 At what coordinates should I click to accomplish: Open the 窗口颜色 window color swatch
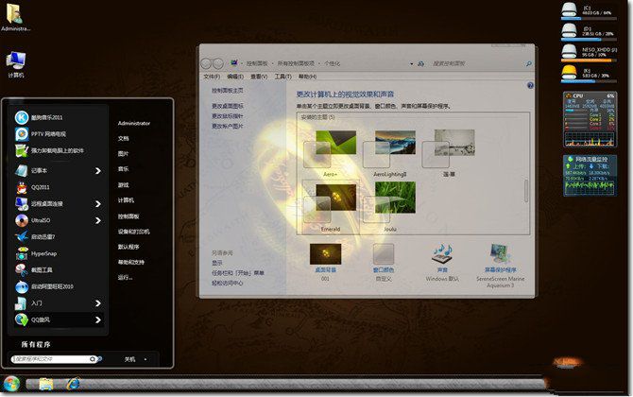click(383, 255)
